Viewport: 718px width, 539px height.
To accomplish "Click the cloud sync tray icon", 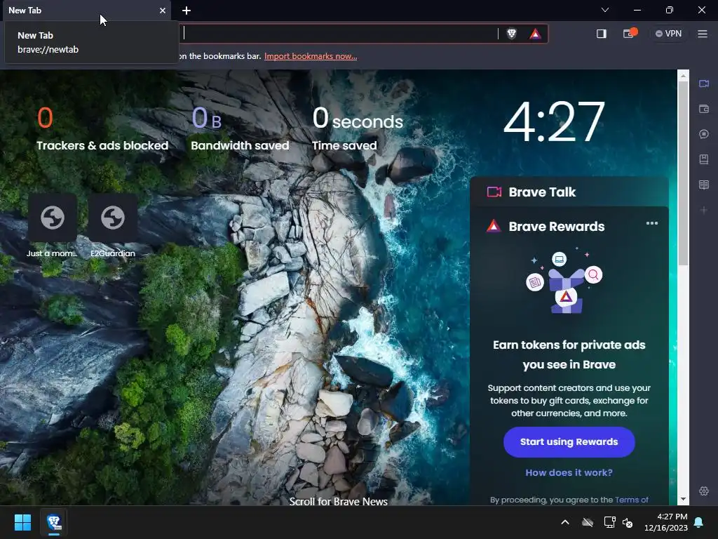I will [588, 522].
